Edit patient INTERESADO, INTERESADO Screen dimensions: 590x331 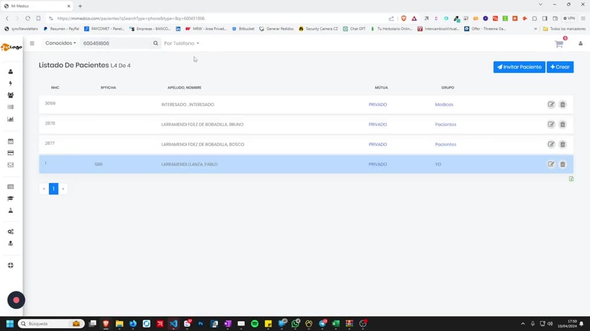[x=551, y=105]
